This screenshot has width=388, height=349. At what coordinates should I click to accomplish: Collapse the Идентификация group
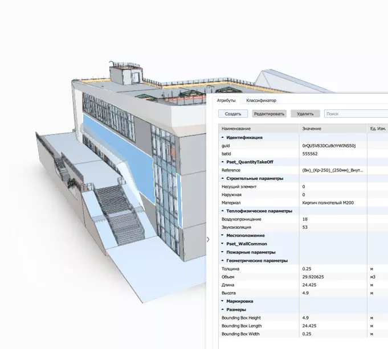[222, 138]
